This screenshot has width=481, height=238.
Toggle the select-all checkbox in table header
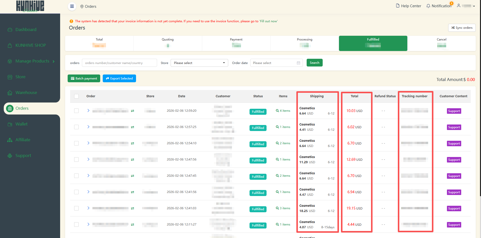[76, 96]
